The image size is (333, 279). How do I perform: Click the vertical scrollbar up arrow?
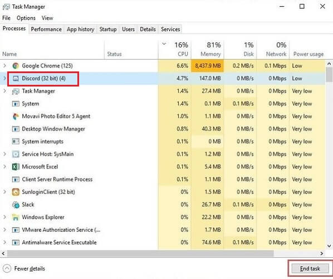[x=329, y=64]
